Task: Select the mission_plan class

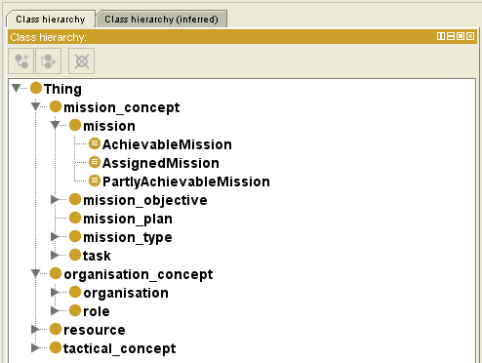Action: click(x=128, y=219)
